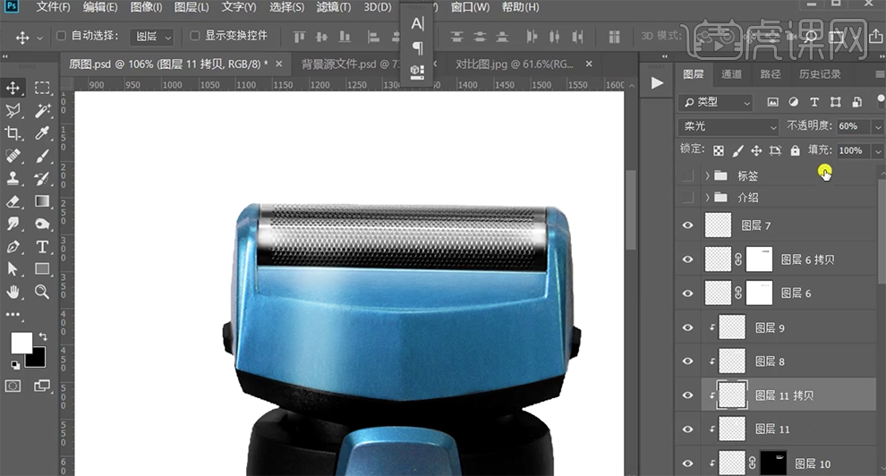Close the 原图.psd document tab
The height and width of the screenshot is (476, 886).
[278, 64]
